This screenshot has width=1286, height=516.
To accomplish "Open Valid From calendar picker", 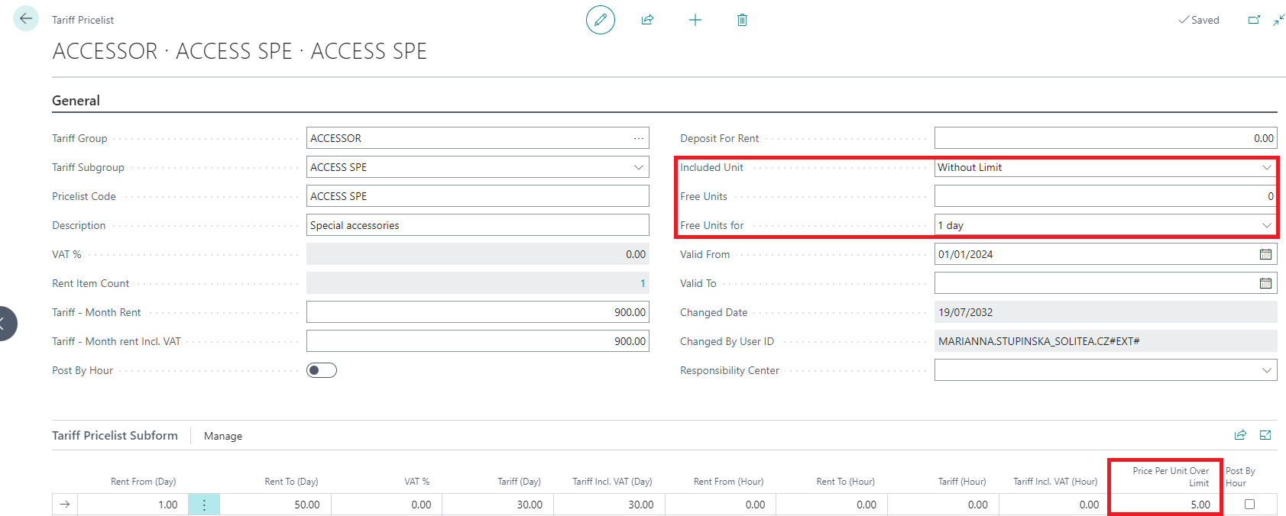I will tap(1265, 254).
